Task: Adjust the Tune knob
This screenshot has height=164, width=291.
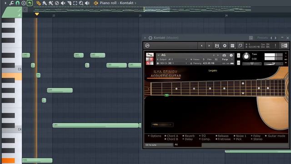Action: [246, 56]
